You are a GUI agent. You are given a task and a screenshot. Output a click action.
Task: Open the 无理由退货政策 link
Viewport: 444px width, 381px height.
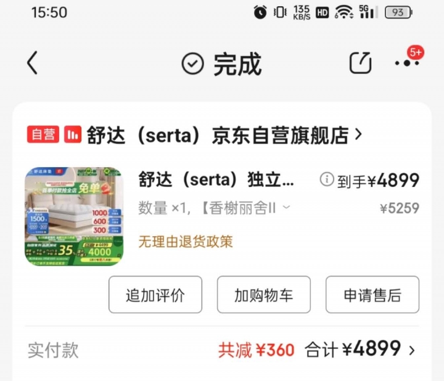(186, 242)
